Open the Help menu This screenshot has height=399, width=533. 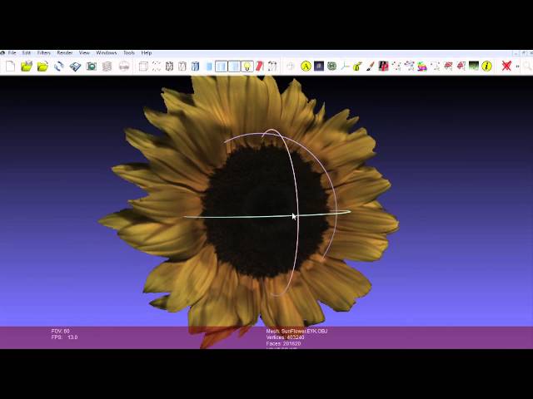147,53
